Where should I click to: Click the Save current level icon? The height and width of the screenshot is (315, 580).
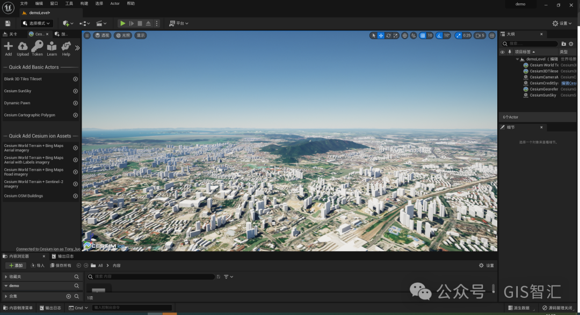[8, 23]
